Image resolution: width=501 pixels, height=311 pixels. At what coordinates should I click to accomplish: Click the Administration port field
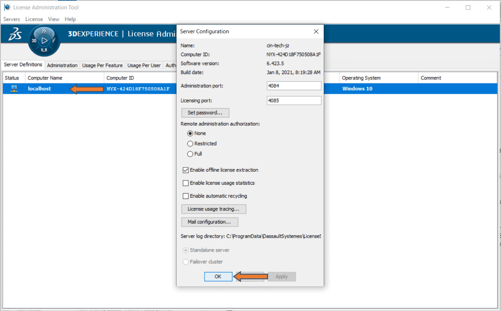(294, 86)
